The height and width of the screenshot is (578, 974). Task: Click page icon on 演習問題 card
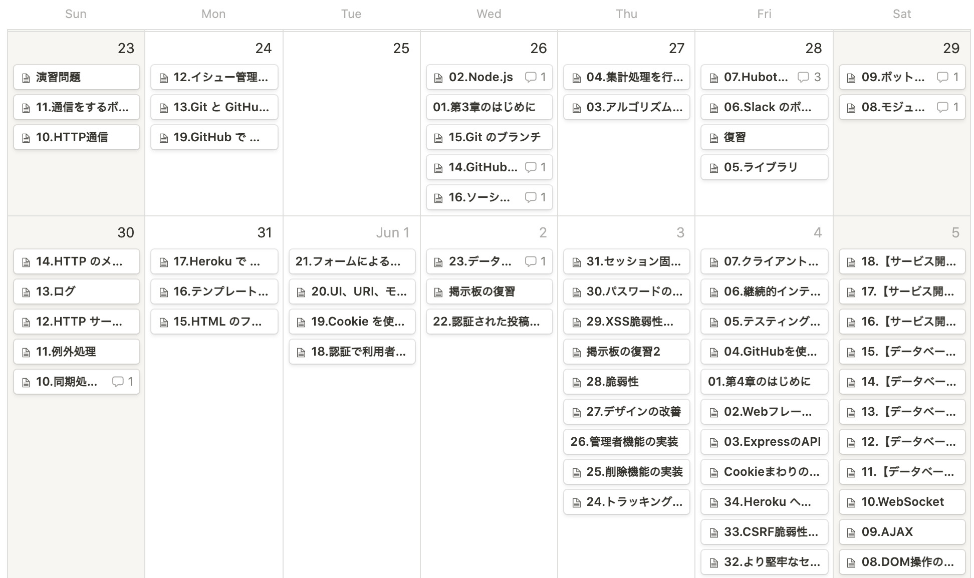pos(26,78)
